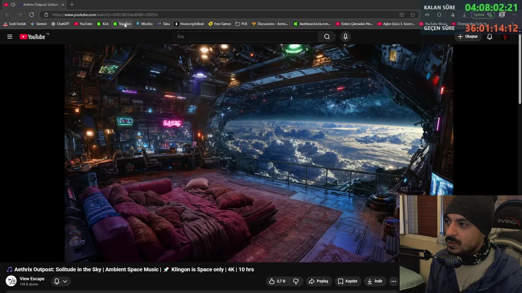
Task: View site info lock icon
Action: click(46, 15)
